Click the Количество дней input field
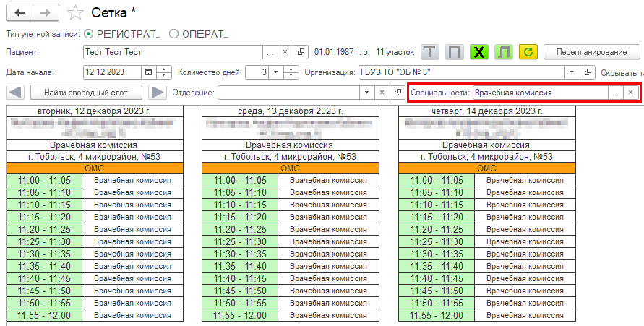This screenshot has height=326, width=644. click(x=258, y=72)
